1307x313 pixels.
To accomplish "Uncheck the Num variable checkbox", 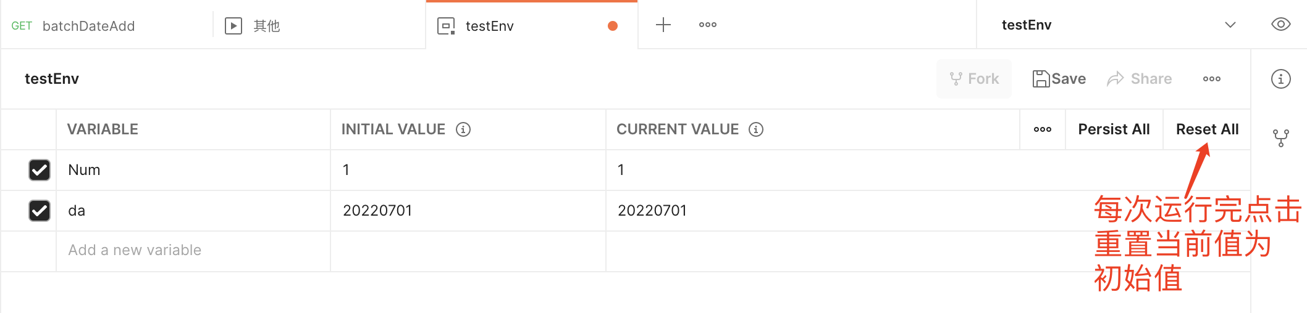I will (40, 170).
